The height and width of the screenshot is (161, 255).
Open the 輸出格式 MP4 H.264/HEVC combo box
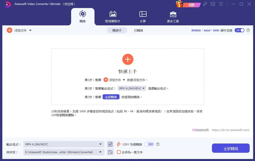click(x=64, y=144)
